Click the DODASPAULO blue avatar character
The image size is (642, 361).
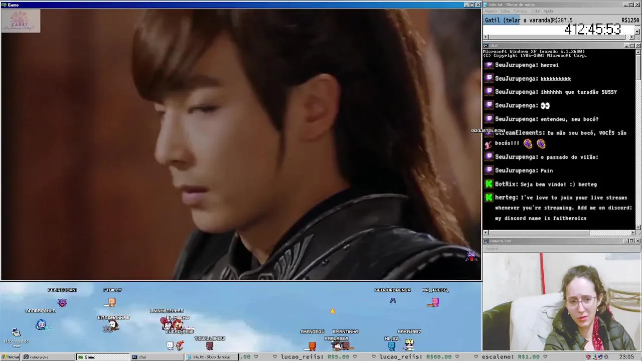[42, 324]
